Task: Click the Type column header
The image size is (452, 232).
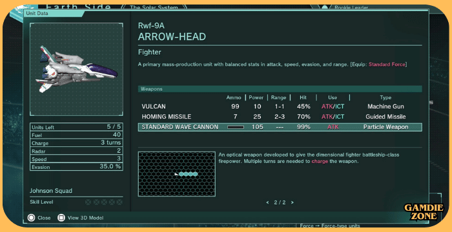Action: 385,97
